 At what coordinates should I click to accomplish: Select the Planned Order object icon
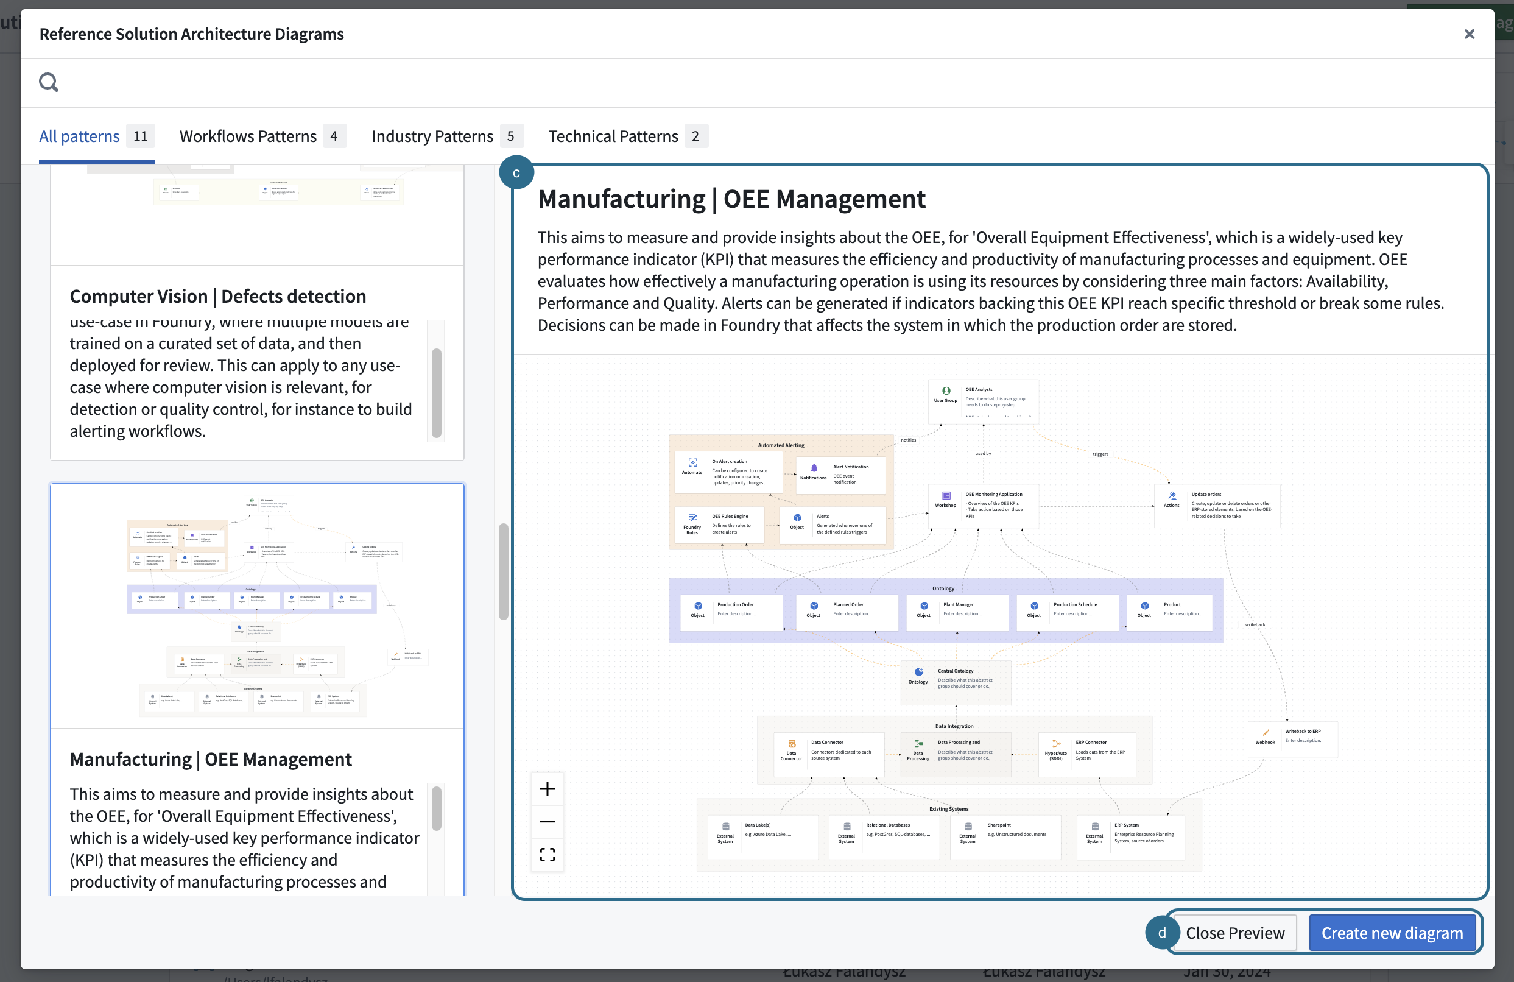(814, 606)
